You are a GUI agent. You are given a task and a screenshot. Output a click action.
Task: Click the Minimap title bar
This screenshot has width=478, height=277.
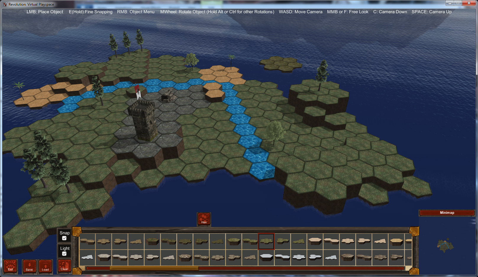click(447, 212)
